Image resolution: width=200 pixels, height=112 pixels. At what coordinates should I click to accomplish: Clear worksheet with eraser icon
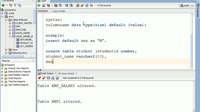coord(82,6)
